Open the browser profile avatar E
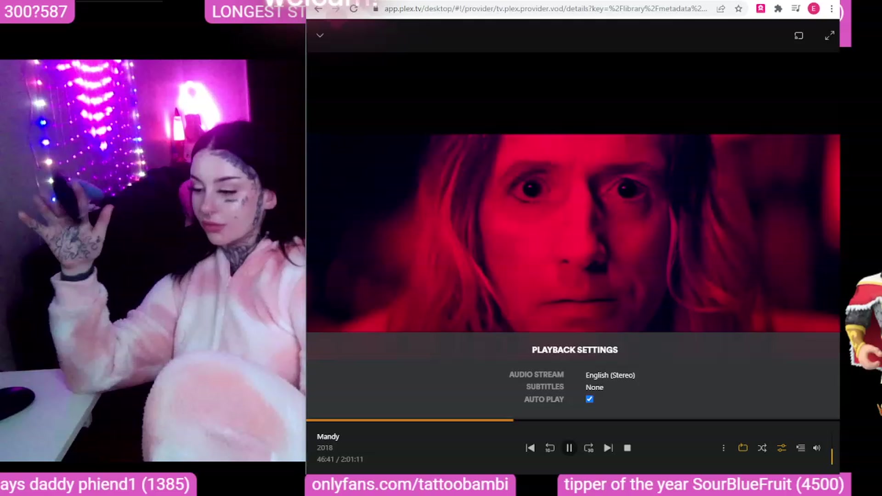This screenshot has height=496, width=882. click(x=814, y=8)
